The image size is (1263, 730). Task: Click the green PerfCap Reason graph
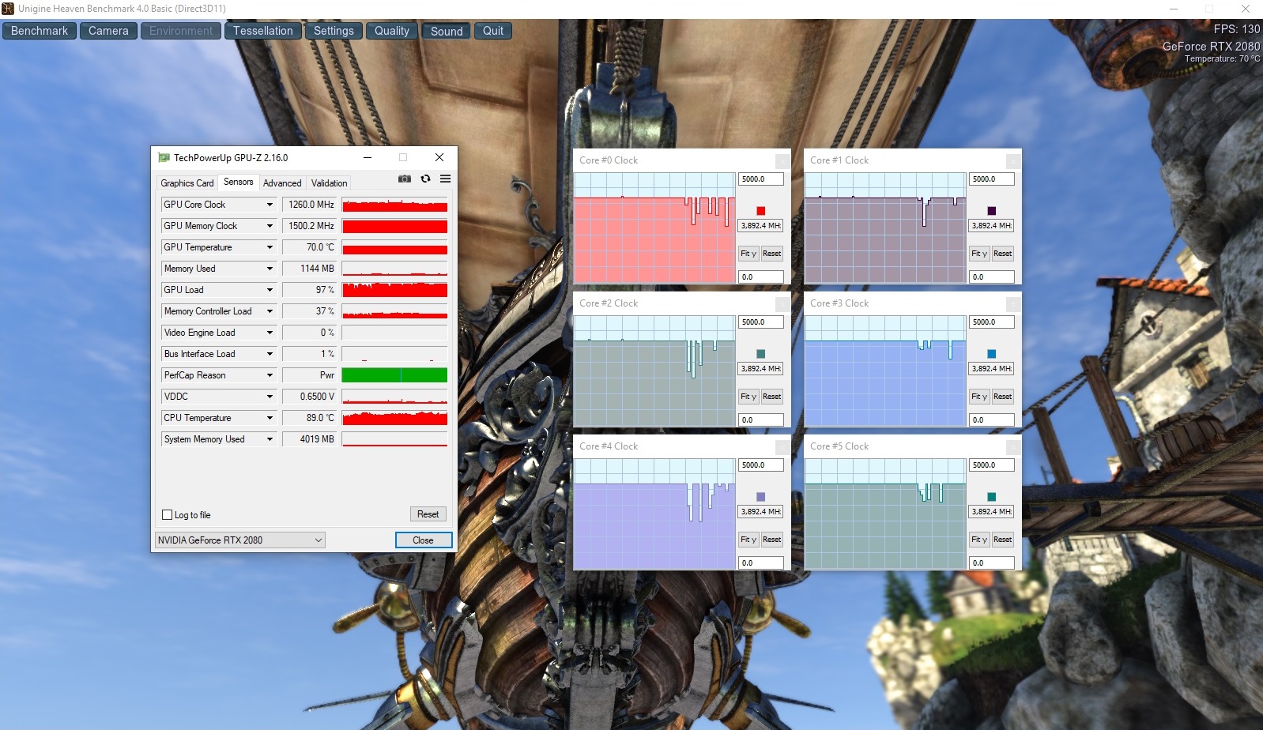394,375
